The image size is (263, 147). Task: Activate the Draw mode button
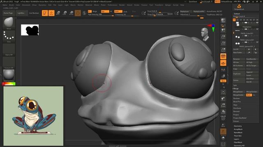(51, 13)
